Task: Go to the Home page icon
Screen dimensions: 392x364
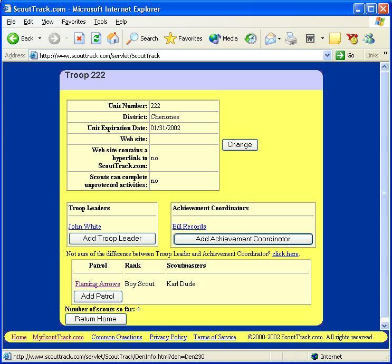Action: (113, 38)
